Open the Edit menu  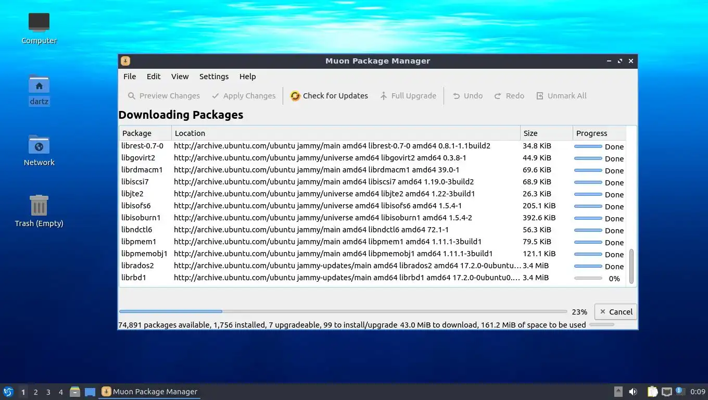coord(154,77)
